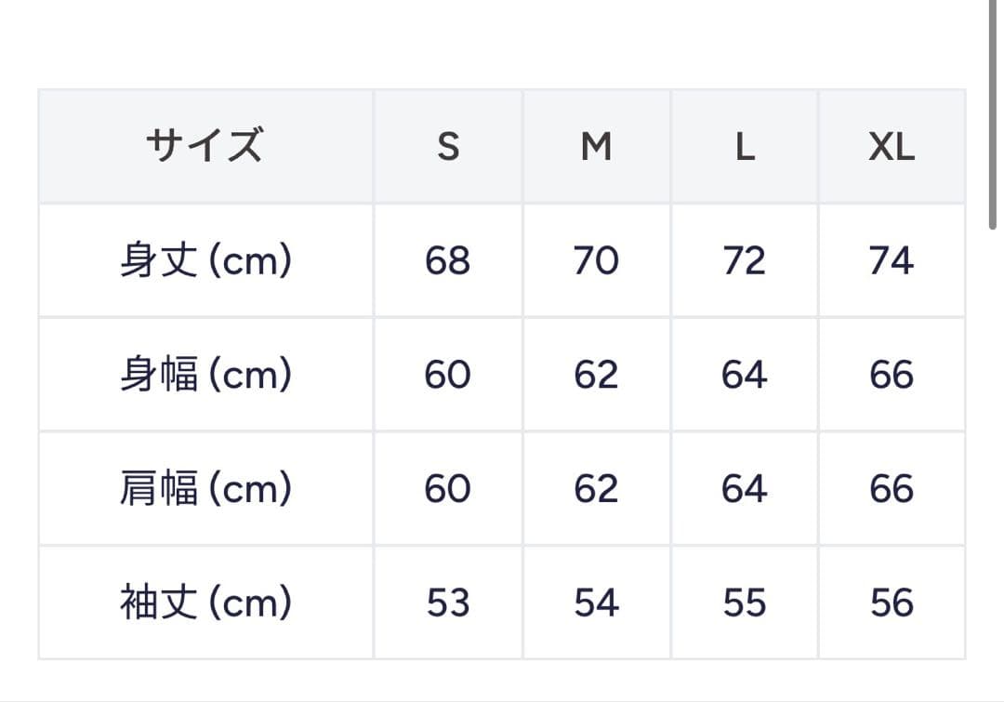Click the 身幅 value 62 for size M

click(x=596, y=376)
